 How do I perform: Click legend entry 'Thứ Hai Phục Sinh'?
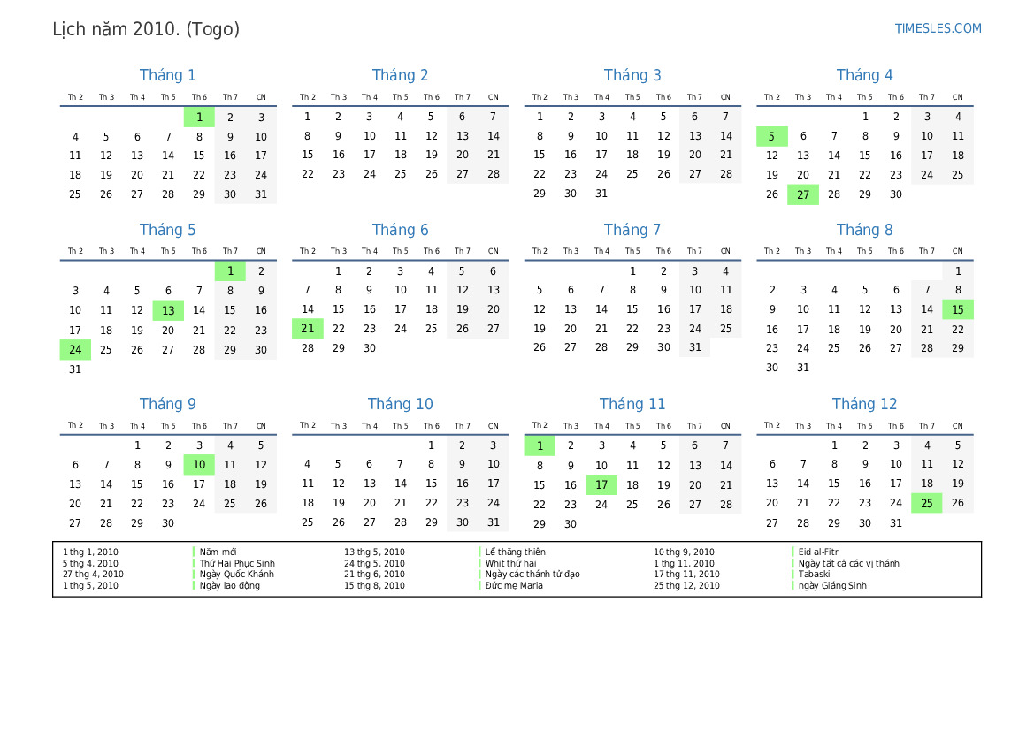pos(237,564)
